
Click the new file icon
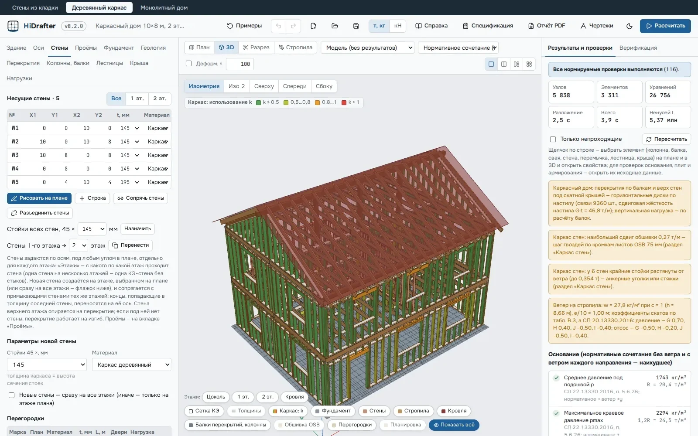pyautogui.click(x=313, y=26)
